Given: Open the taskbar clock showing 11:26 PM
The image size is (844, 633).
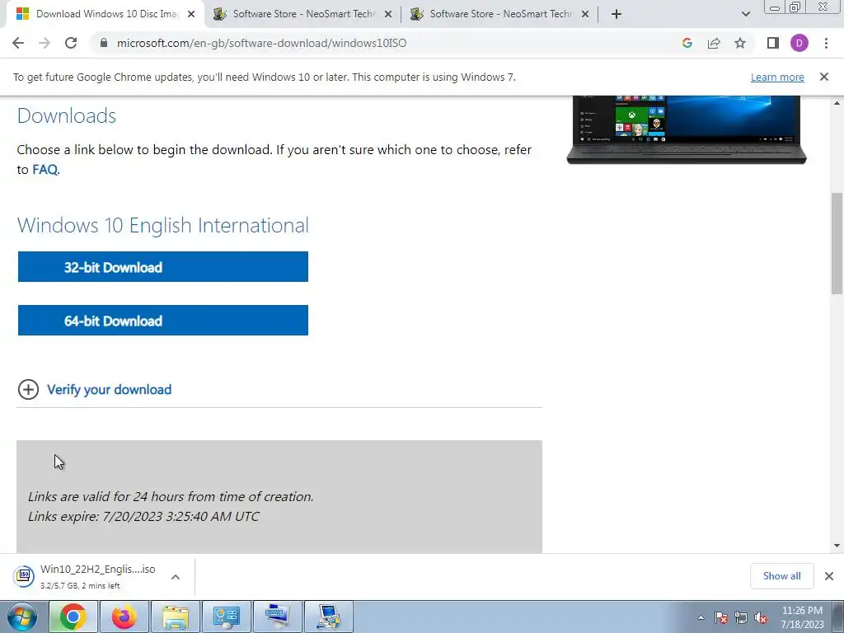Looking at the screenshot, I should [802, 617].
